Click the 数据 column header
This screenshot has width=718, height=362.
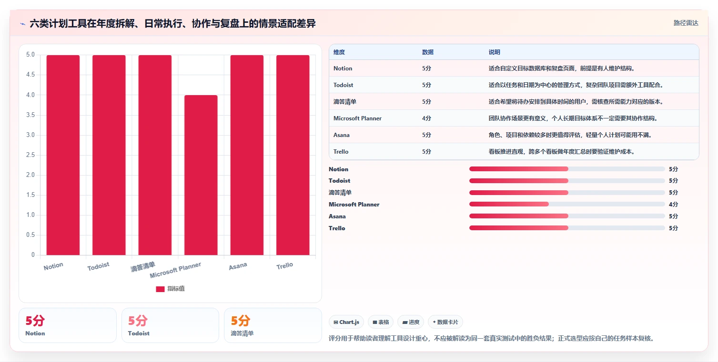tap(428, 52)
